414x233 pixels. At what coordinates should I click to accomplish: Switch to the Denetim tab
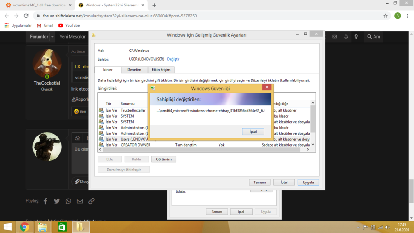point(134,70)
